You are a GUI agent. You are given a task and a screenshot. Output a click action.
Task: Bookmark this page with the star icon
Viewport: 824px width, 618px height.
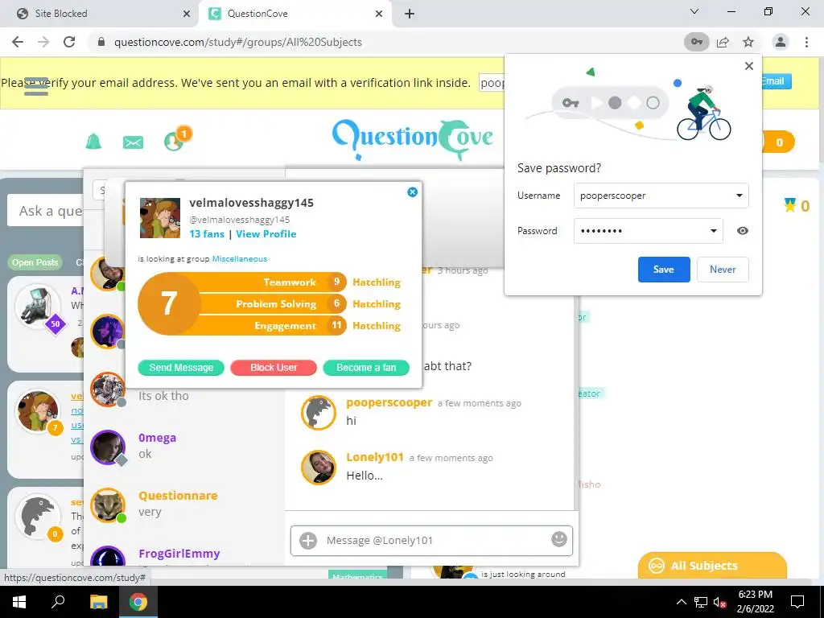(x=748, y=42)
